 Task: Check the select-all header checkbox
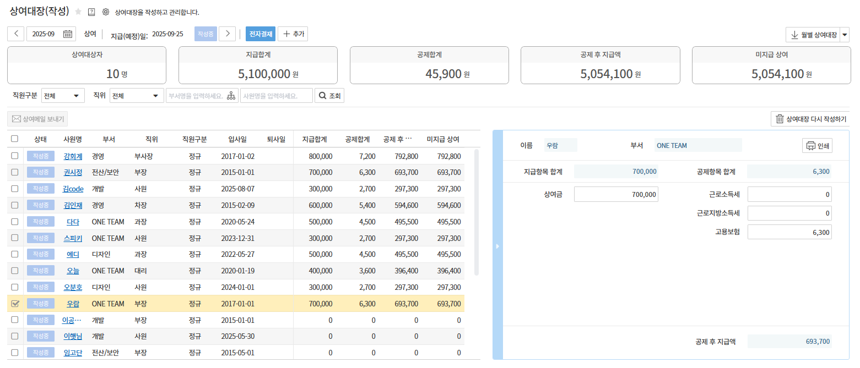tap(15, 139)
